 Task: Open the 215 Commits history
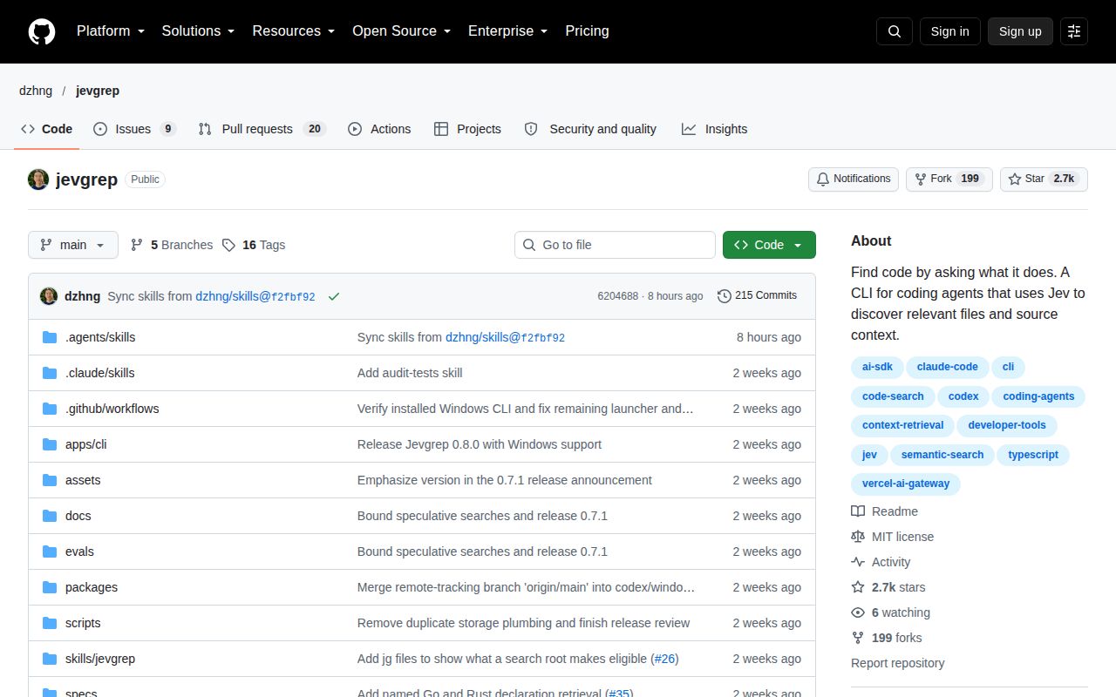pos(757,295)
